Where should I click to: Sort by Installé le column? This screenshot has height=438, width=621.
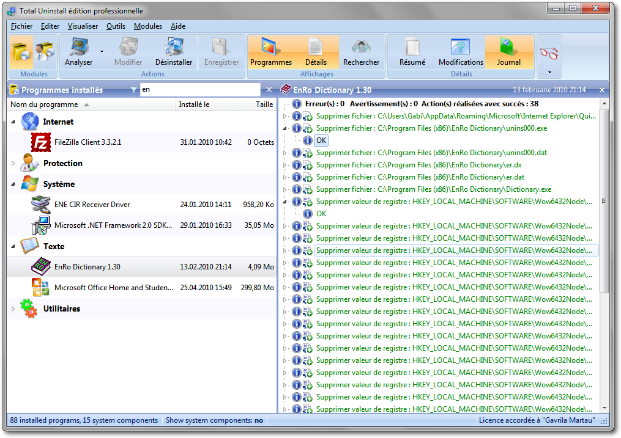point(206,104)
